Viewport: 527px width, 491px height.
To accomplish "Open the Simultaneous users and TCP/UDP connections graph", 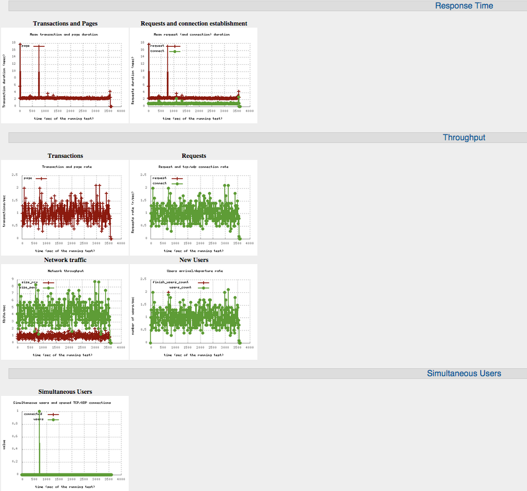I will [x=65, y=443].
